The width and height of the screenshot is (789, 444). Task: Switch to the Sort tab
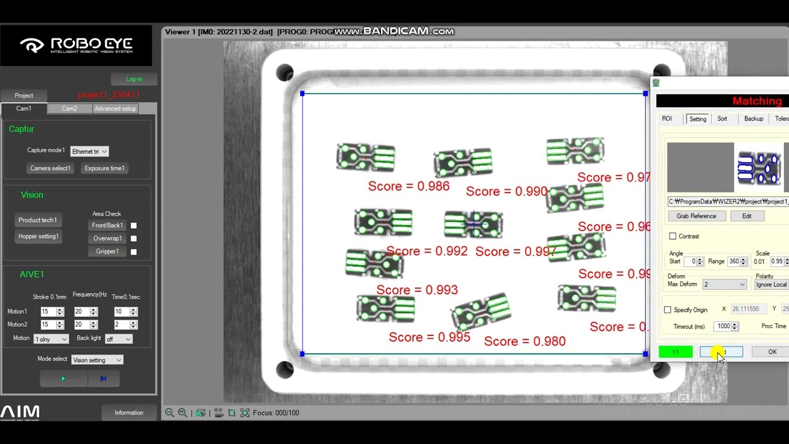click(x=722, y=119)
